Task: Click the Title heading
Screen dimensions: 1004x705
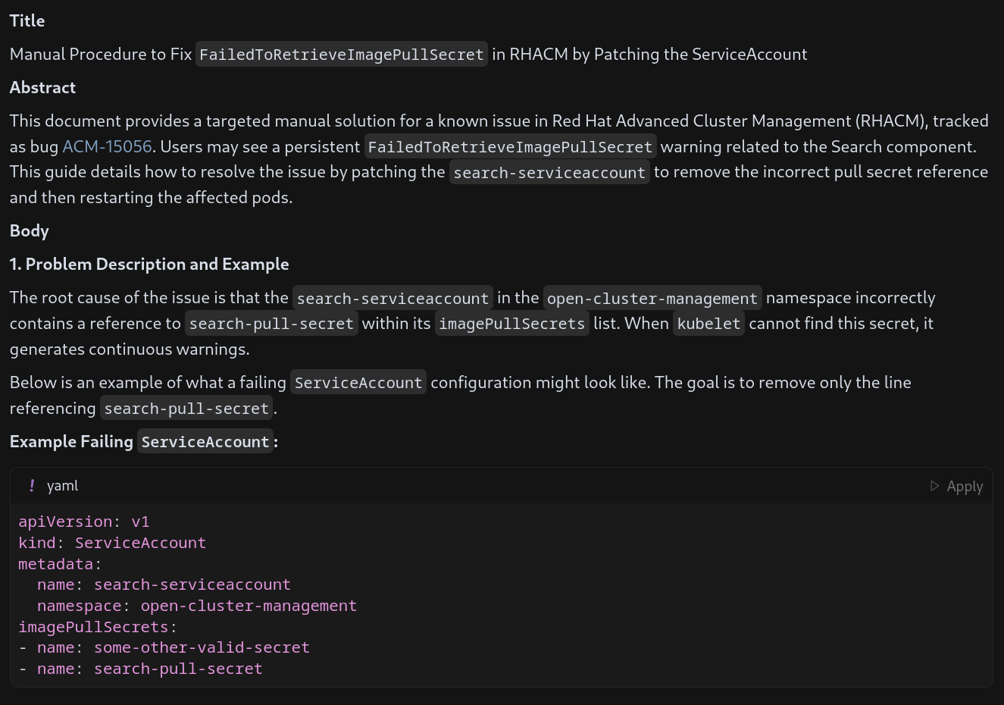Action: pyautogui.click(x=27, y=20)
